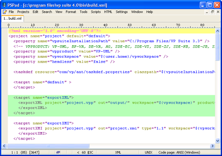Click the vertical scrollbar thumb

217,47
